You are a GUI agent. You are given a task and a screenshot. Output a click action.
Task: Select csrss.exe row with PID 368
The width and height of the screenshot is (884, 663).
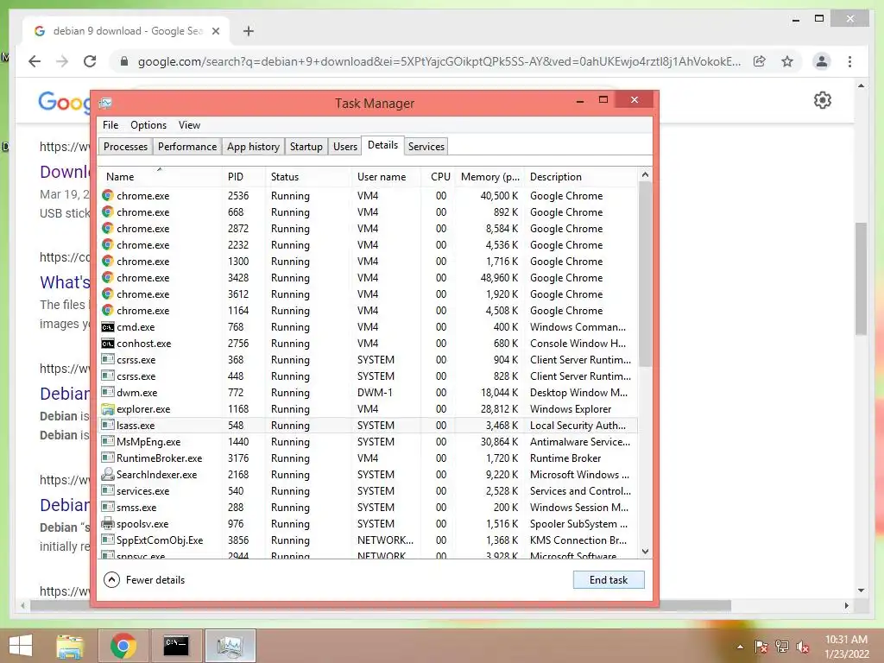[x=369, y=360]
